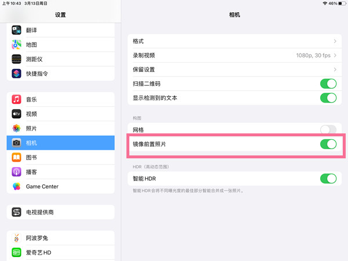Open Preserve Settings row chevron
Image resolution: width=348 pixels, height=261 pixels.
(335, 70)
